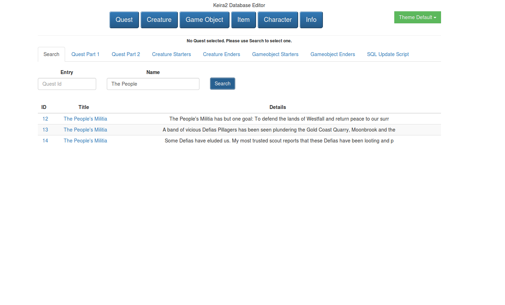Open quest ID 13 link
Viewport: 505px width, 305px height.
(45, 130)
